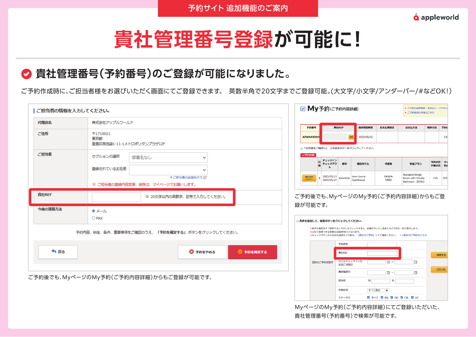Click the BANGKOK city cell
Viewport: 476px width, 337px height.
point(344,178)
